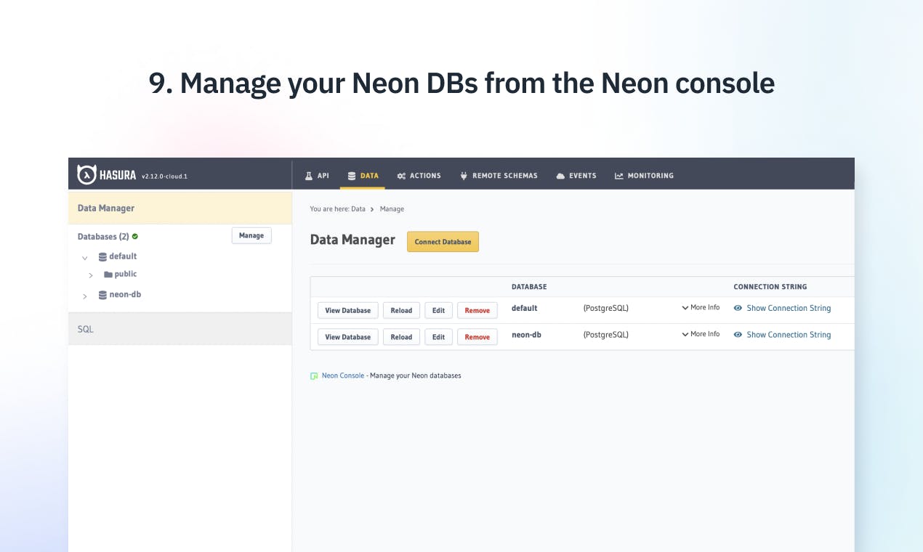Expand the public schema chevron
Image resolution: width=923 pixels, height=552 pixels.
coord(91,276)
